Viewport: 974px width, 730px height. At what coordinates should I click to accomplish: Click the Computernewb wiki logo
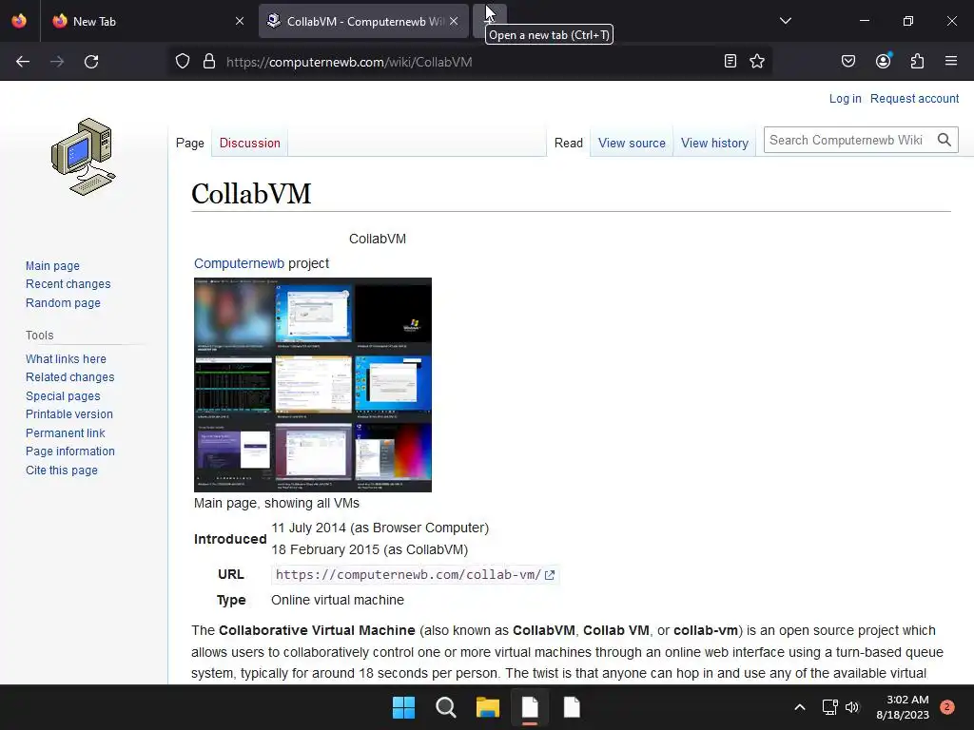pos(84,157)
